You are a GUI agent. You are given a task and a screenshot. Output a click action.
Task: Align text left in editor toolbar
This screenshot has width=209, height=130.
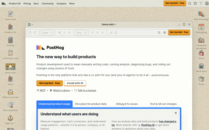pos(93,32)
